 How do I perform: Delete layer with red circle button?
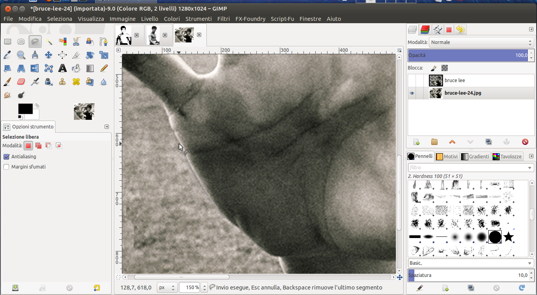pos(525,142)
